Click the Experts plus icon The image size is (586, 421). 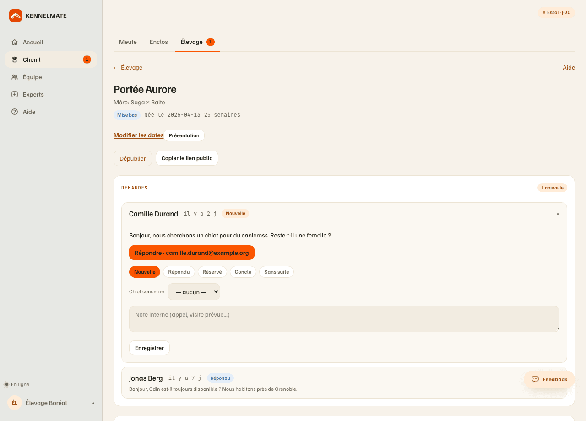(15, 94)
